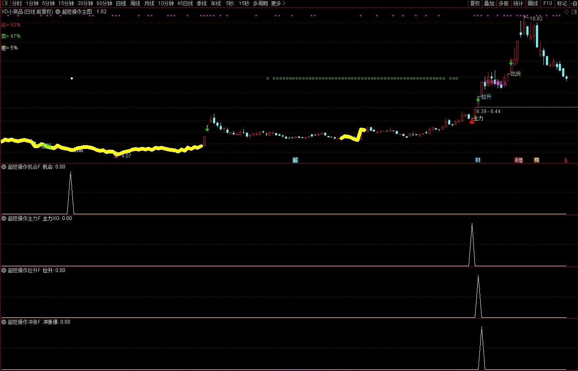Viewport: 578px width, 371px height.
Task: Click the red 主力 triangle signal marker
Action: (471, 121)
